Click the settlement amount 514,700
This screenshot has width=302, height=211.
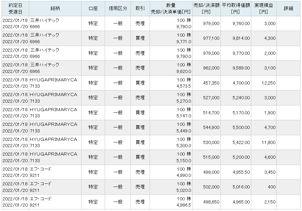[211, 113]
